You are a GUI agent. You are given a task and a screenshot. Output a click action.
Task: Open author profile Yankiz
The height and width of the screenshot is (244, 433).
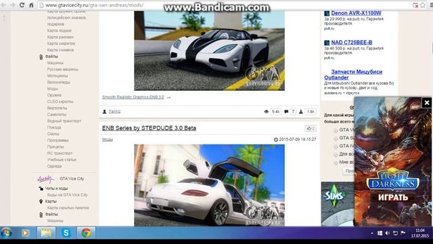pos(114,111)
